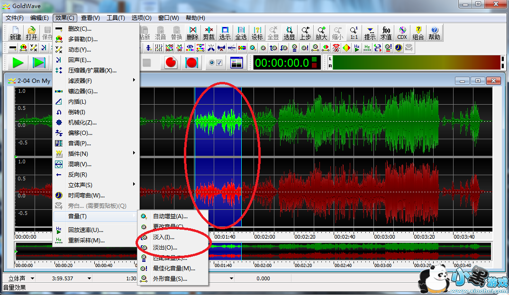Click the 删除 (Delete) toolbar icon
Screen dimensions: 509x295
[192, 33]
